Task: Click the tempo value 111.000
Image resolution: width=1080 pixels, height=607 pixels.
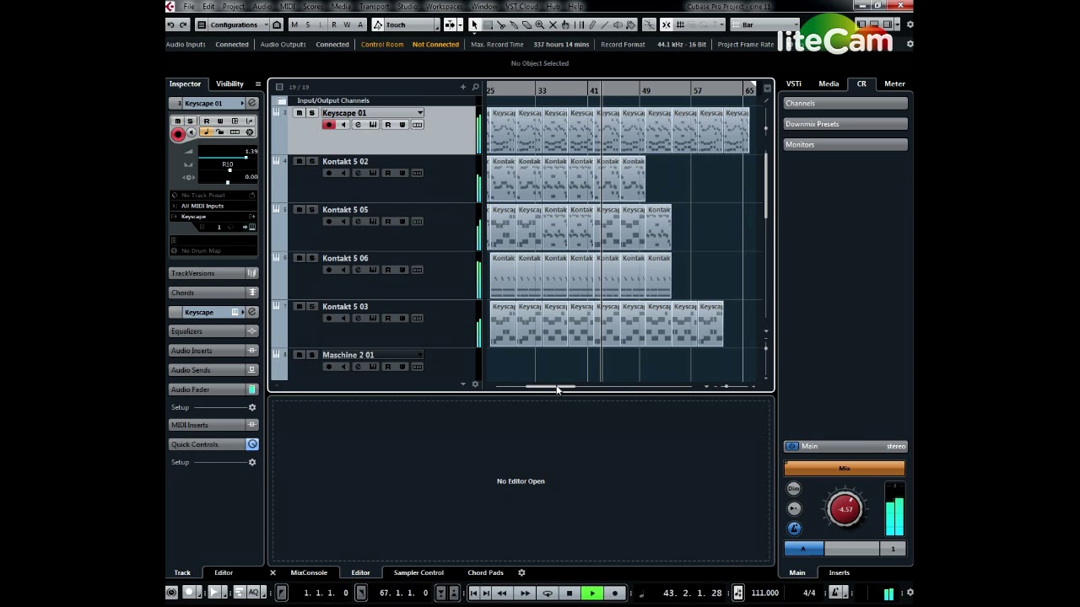Action: point(764,593)
